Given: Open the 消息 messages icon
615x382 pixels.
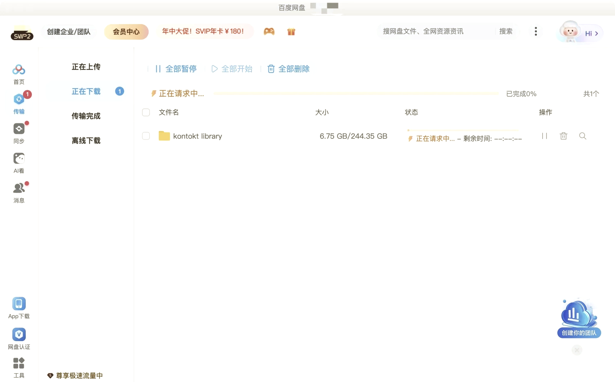Looking at the screenshot, I should (19, 188).
